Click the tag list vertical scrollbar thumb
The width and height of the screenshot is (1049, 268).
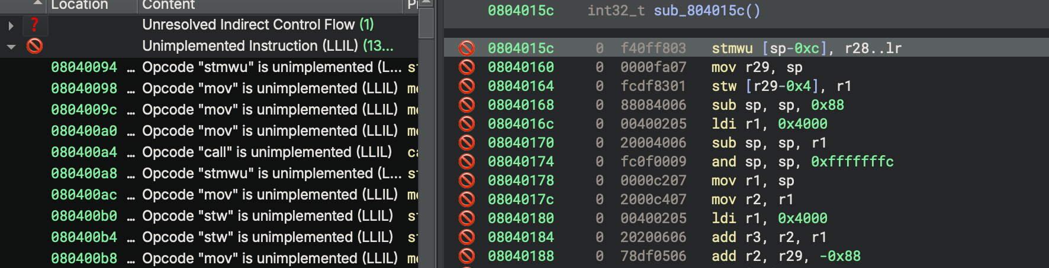[426, 24]
